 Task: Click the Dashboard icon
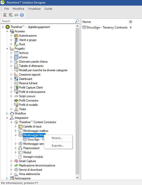tap(16, 79)
